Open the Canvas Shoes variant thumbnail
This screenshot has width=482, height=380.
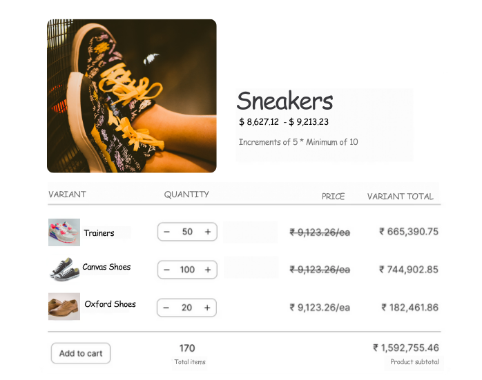64,269
